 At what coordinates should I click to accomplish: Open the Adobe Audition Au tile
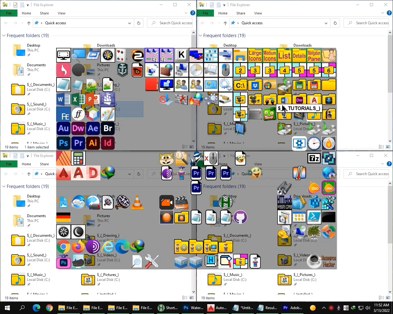coord(64,128)
